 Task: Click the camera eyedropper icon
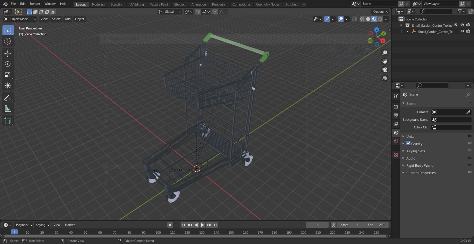click(468, 112)
